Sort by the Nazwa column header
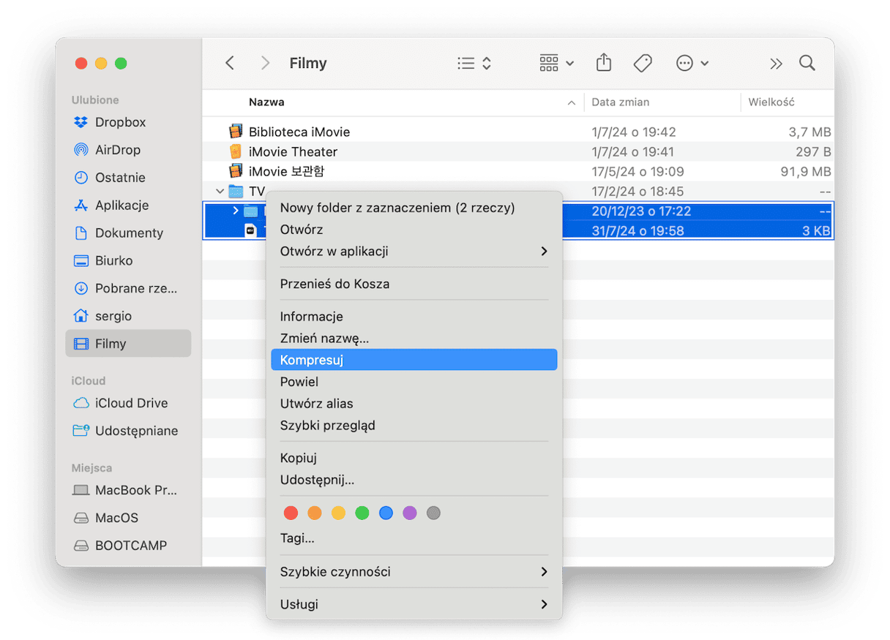Viewport: 890px width, 640px height. tap(266, 102)
